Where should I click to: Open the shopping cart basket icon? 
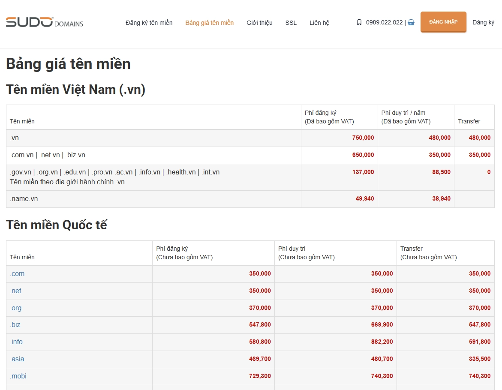(411, 22)
